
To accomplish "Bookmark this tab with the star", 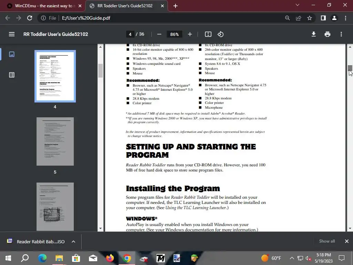I will [x=310, y=18].
